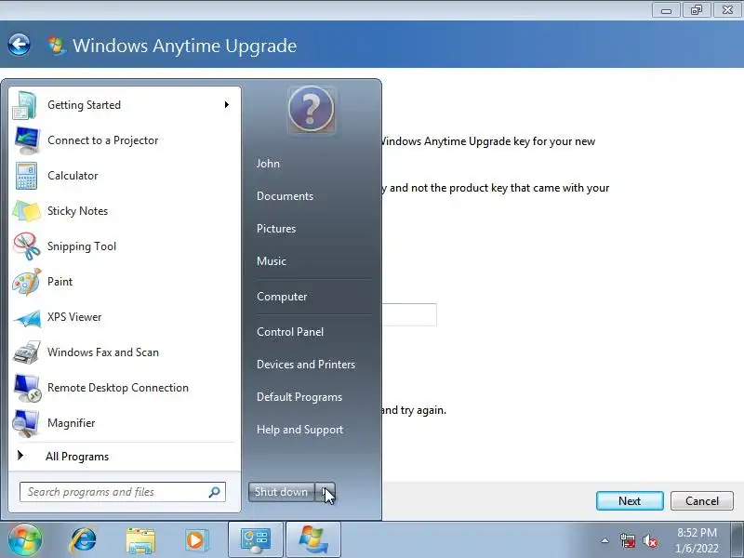Click network status tray icon
This screenshot has width=744, height=558.
pyautogui.click(x=628, y=540)
